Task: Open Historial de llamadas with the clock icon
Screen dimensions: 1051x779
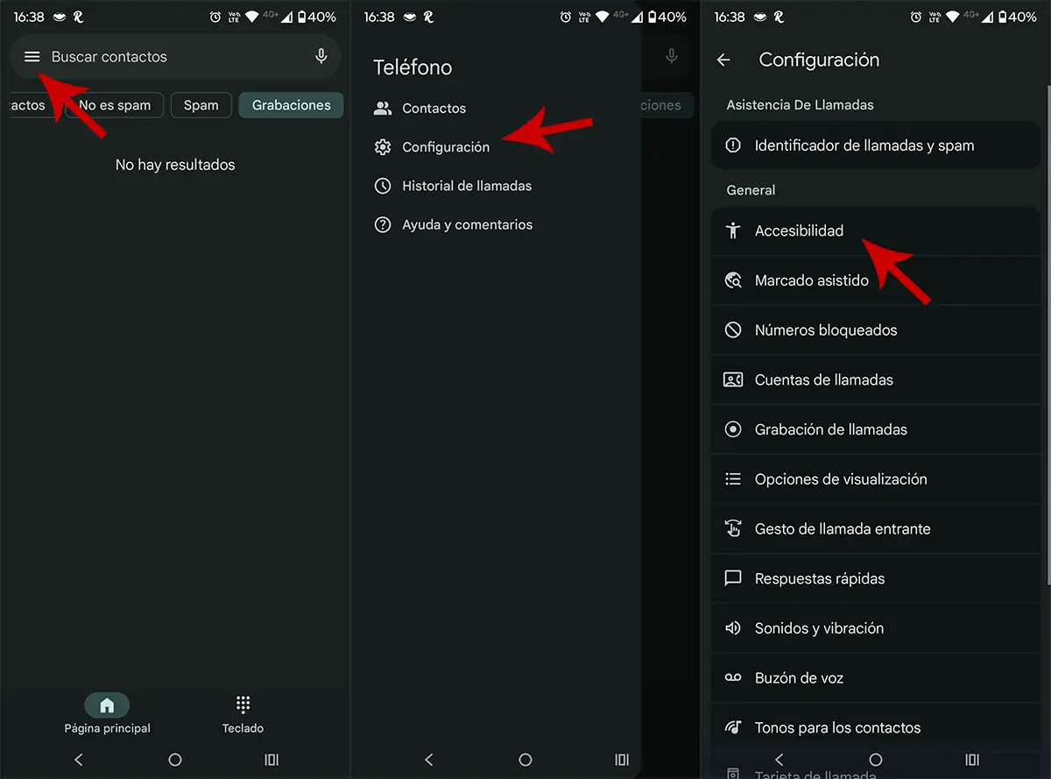Action: click(x=383, y=186)
